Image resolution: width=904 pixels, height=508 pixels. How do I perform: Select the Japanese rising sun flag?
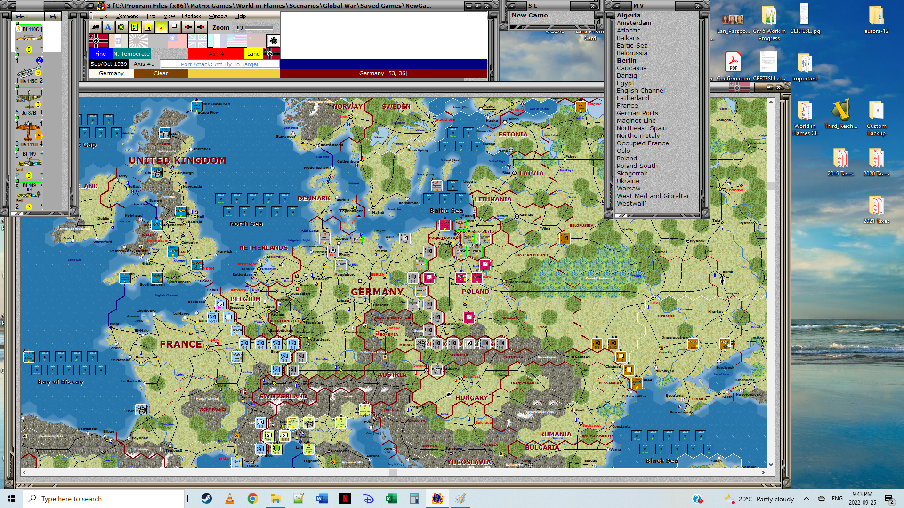(x=138, y=41)
